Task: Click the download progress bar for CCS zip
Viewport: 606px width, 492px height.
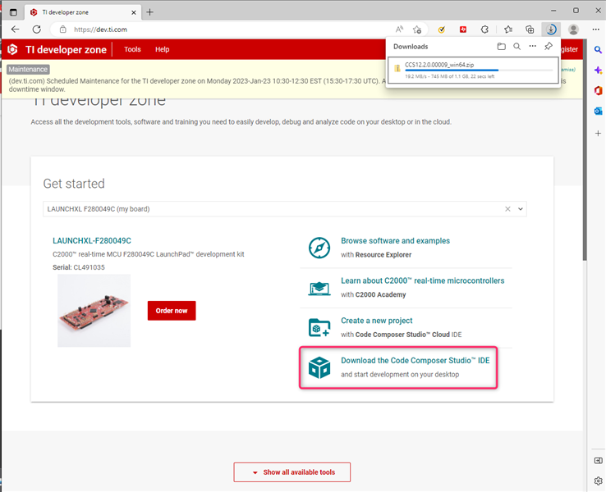Action: tap(479, 71)
